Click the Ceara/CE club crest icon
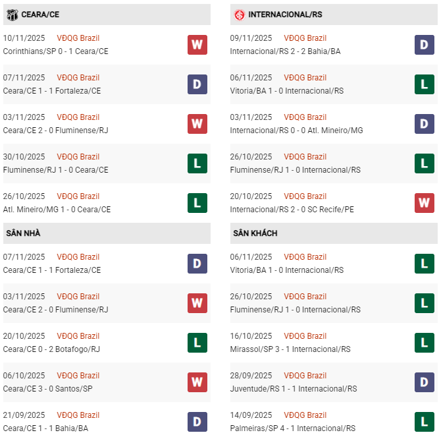Viewport: 439px width, 439px height. (x=12, y=15)
